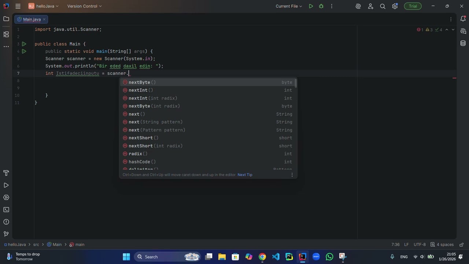Open the Structure tool window icon
Image resolution: width=469 pixels, height=264 pixels.
(6, 34)
